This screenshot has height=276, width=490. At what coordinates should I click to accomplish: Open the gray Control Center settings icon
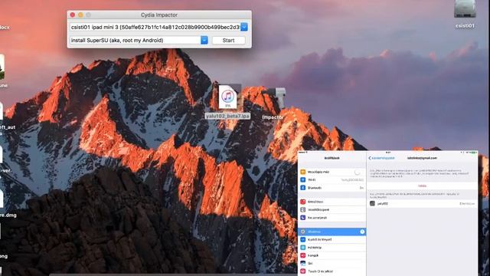click(303, 209)
